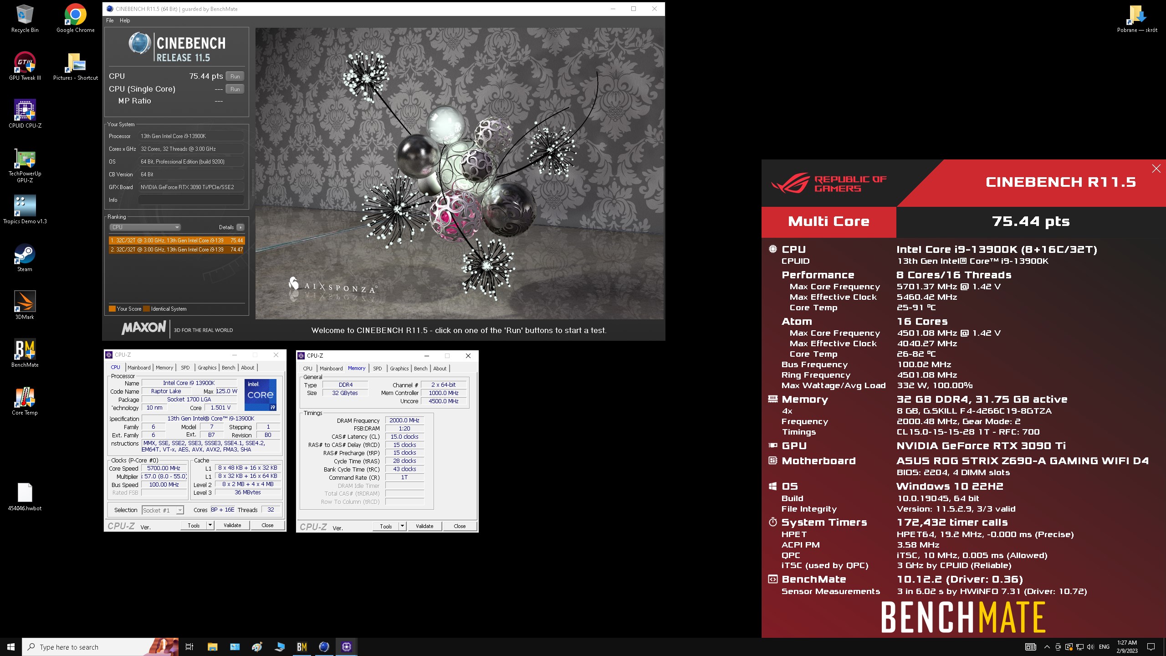Screen dimensions: 1166x656
Task: Click Validate in right CPU-Z Memory window
Action: pyautogui.click(x=424, y=526)
